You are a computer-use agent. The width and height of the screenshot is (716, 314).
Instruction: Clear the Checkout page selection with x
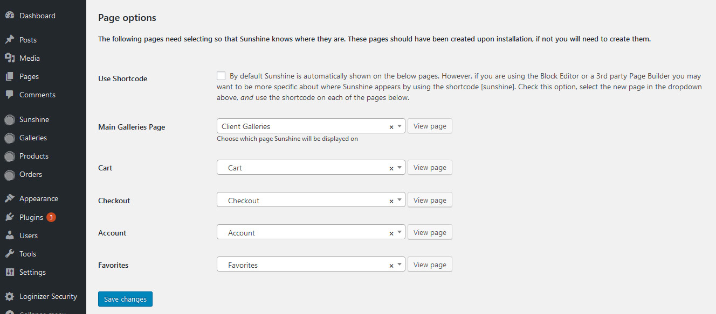tap(391, 201)
